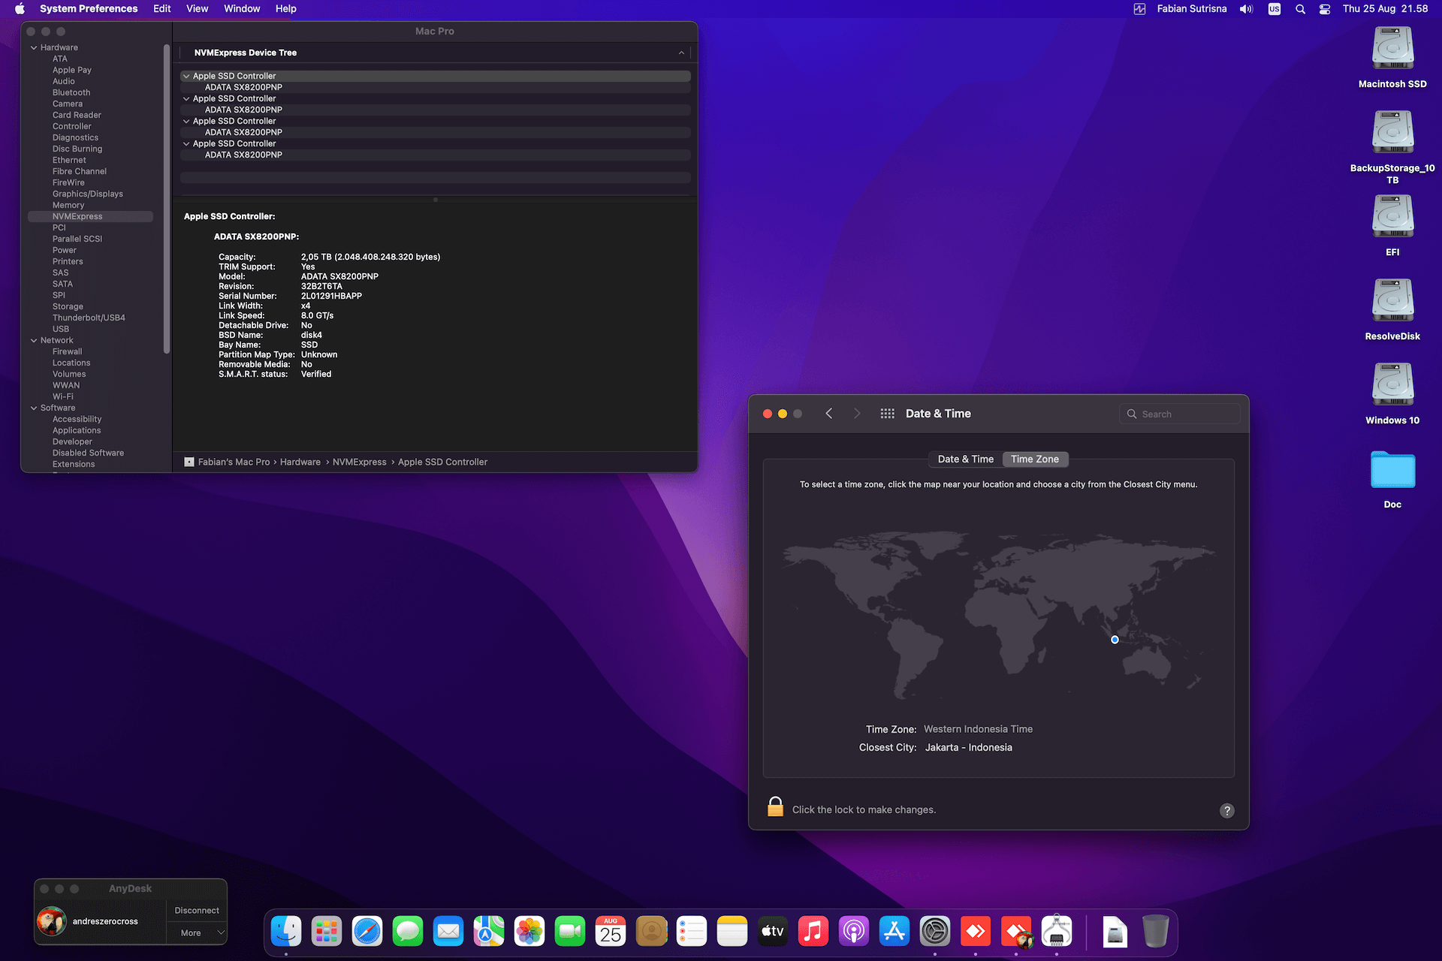The height and width of the screenshot is (961, 1442).
Task: Open Show All preferences grid icon
Action: pyautogui.click(x=887, y=414)
